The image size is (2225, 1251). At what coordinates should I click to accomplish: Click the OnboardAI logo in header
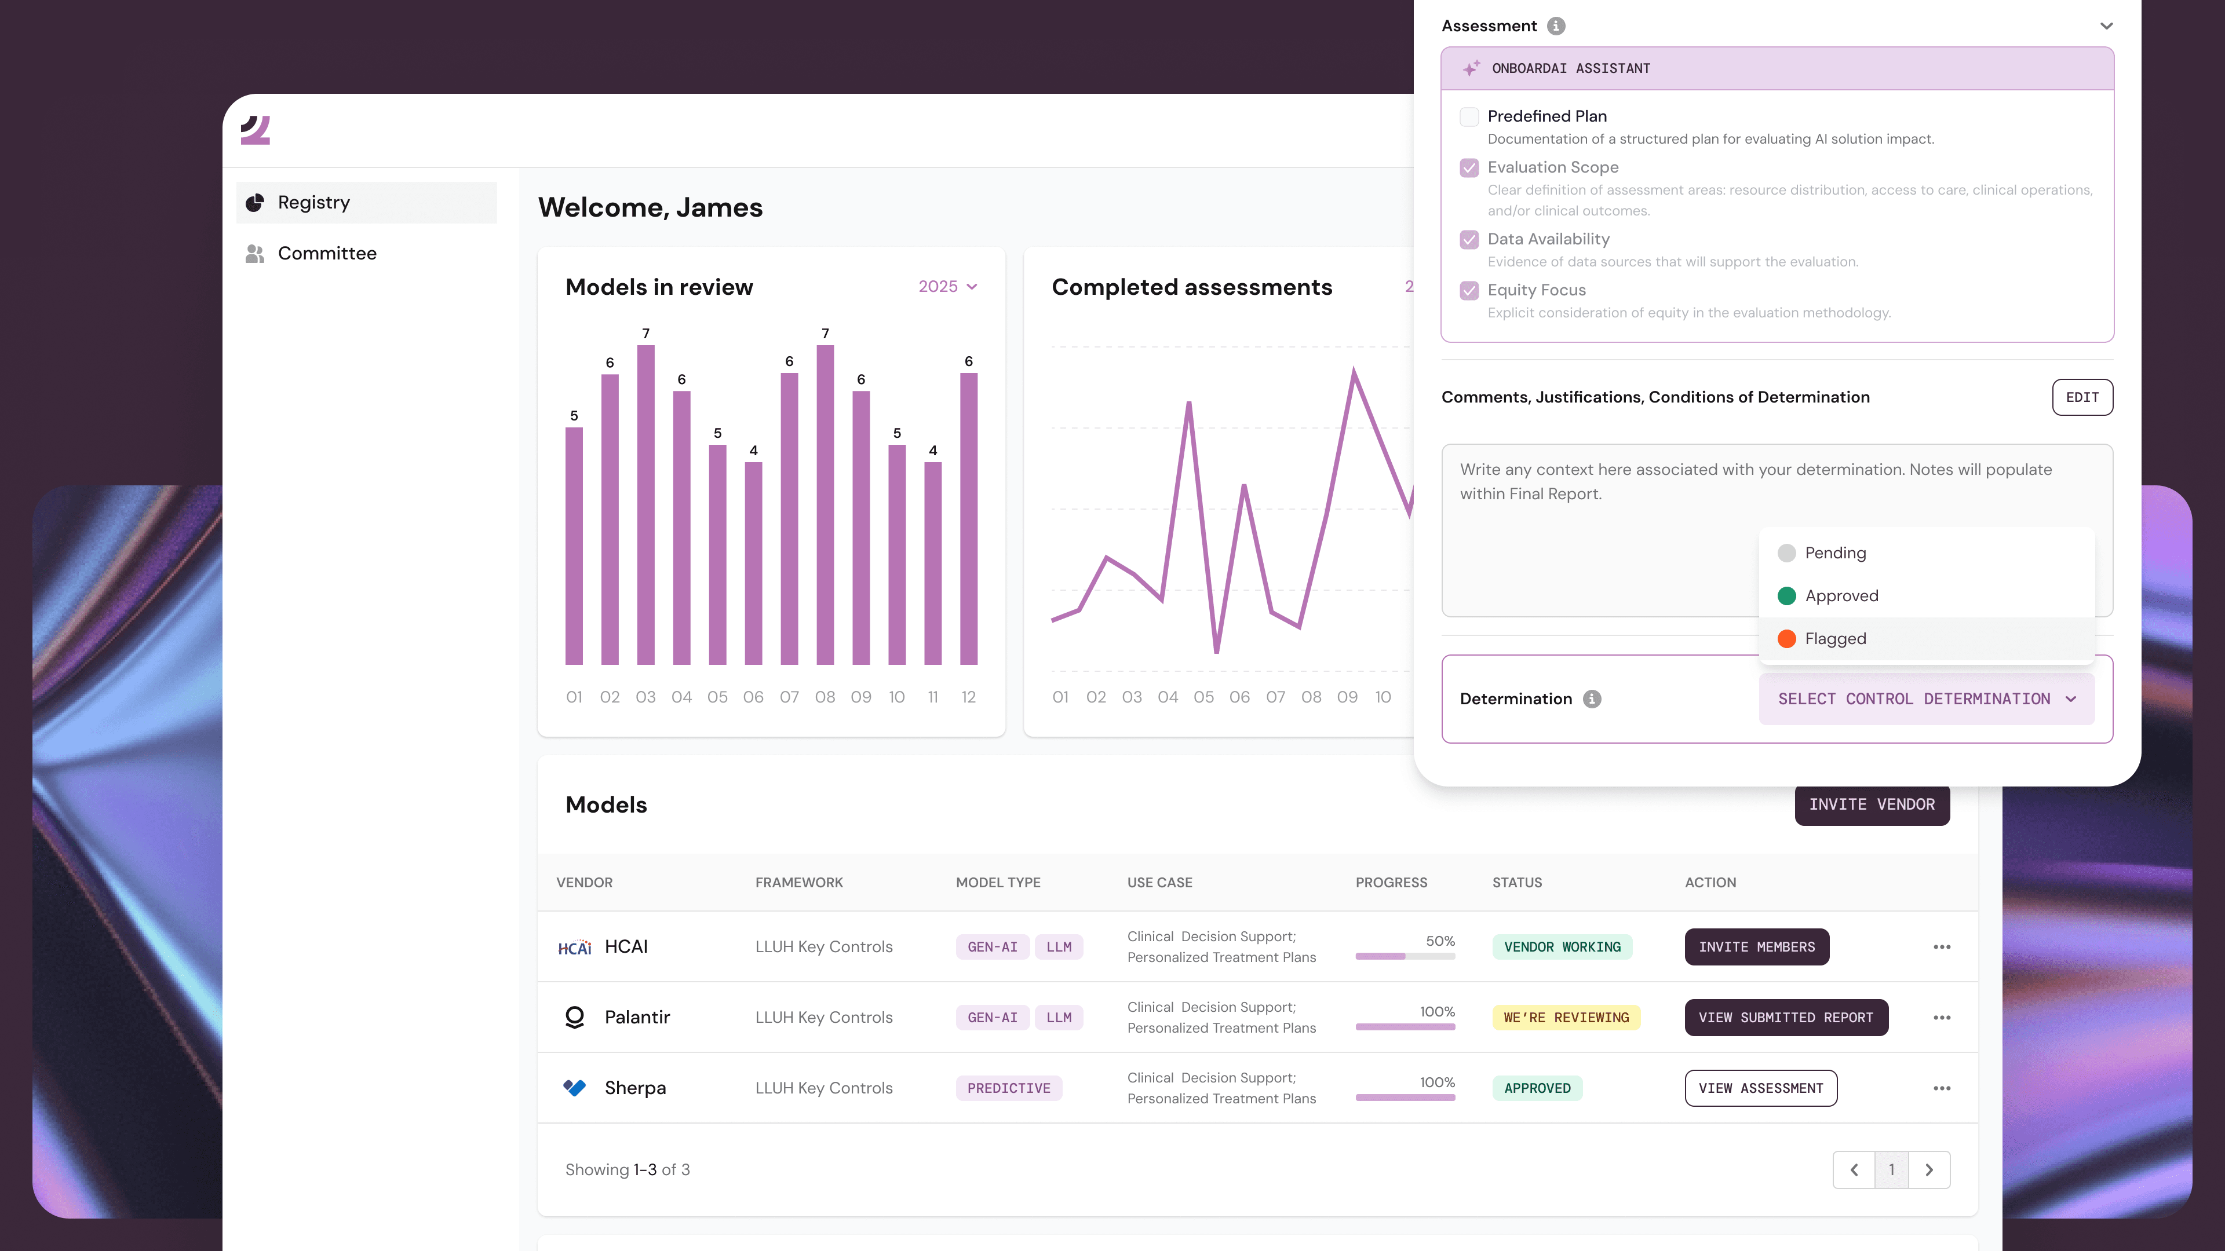[256, 130]
